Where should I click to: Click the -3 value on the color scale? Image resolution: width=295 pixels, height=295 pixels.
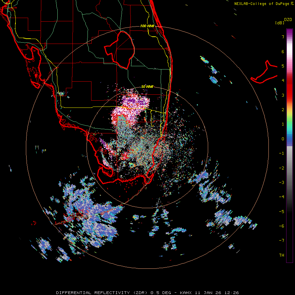click(x=282, y=183)
